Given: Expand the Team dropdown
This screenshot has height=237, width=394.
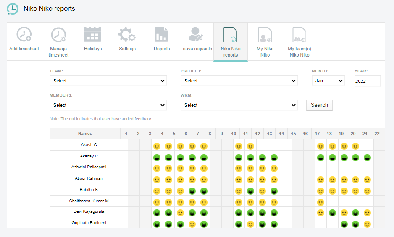Looking at the screenshot, I should click(x=108, y=81).
